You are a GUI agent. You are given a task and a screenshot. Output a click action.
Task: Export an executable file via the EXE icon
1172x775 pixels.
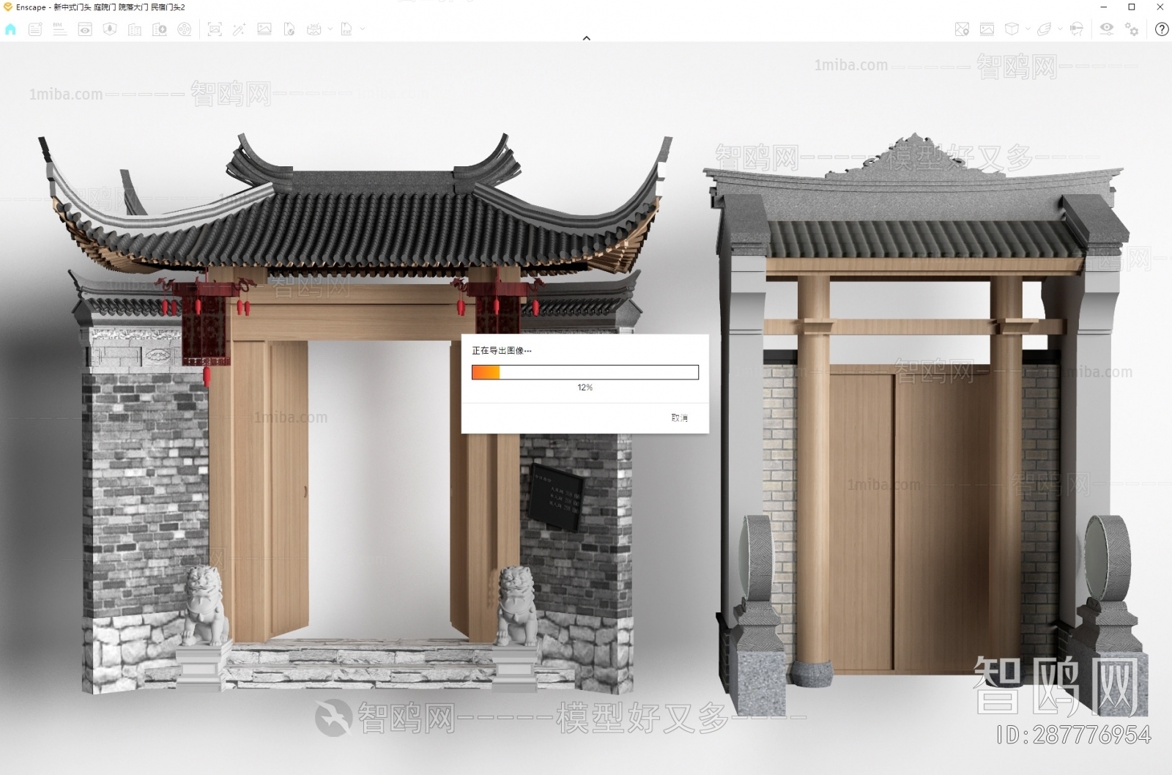pyautogui.click(x=346, y=29)
